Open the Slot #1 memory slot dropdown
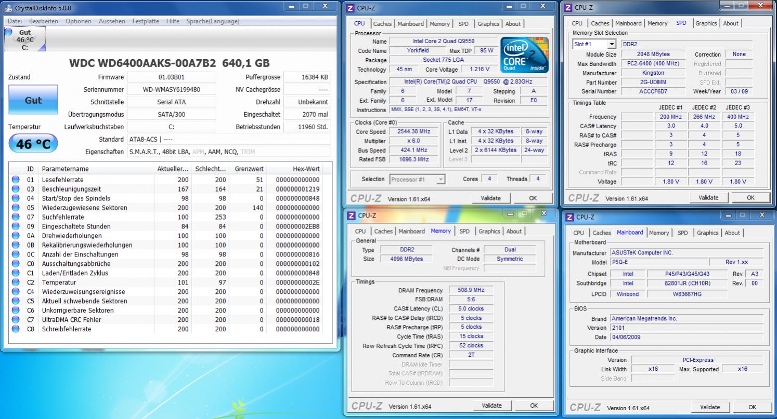 (x=594, y=45)
